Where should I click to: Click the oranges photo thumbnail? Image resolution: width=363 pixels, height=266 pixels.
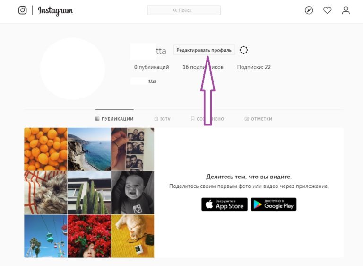pos(46,149)
